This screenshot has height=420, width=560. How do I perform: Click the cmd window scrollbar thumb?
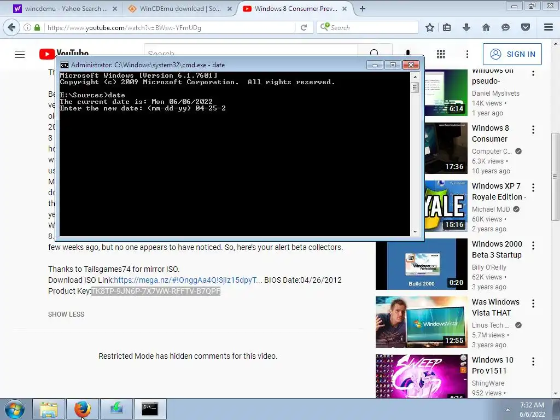pos(415,87)
